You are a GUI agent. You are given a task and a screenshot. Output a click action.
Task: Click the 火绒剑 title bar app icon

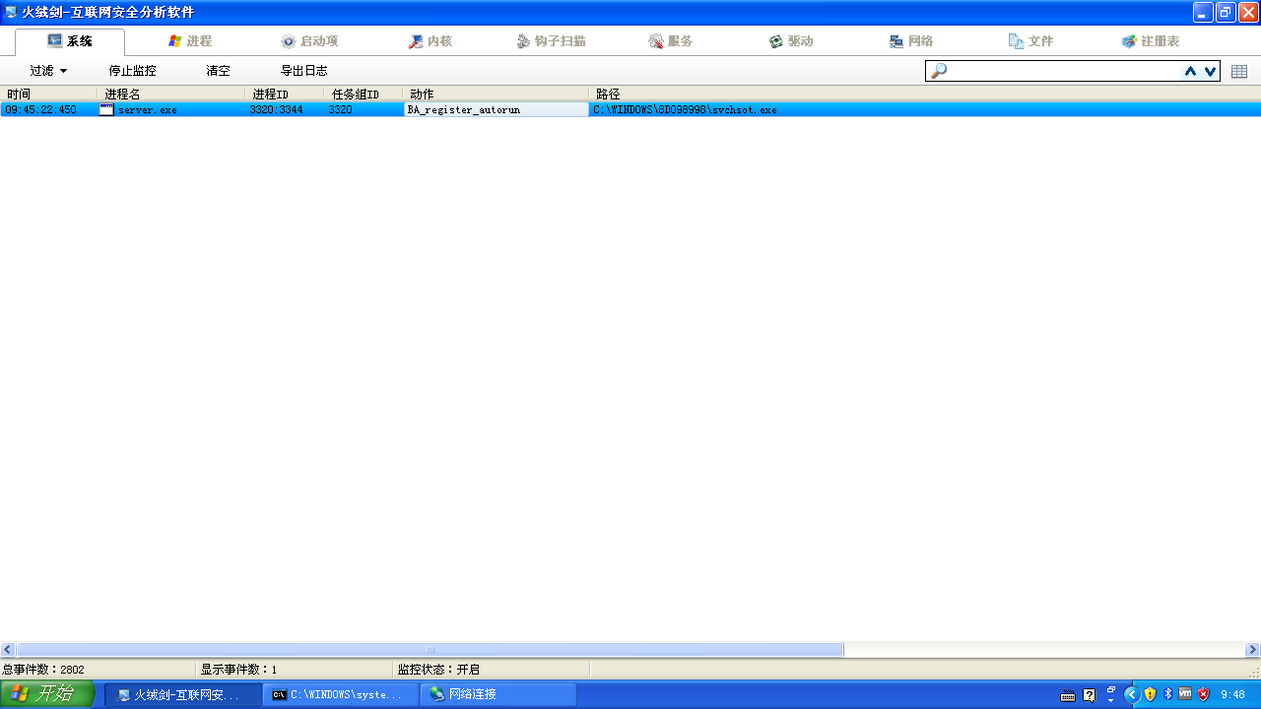[11, 12]
